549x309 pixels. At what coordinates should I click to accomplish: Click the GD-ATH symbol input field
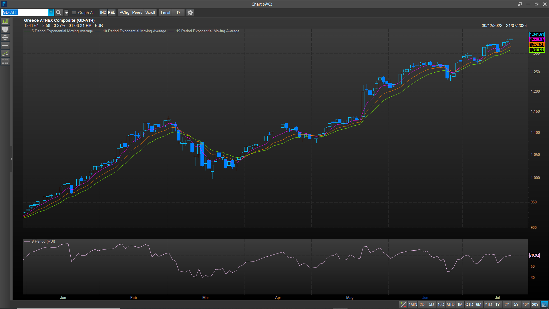pos(25,13)
